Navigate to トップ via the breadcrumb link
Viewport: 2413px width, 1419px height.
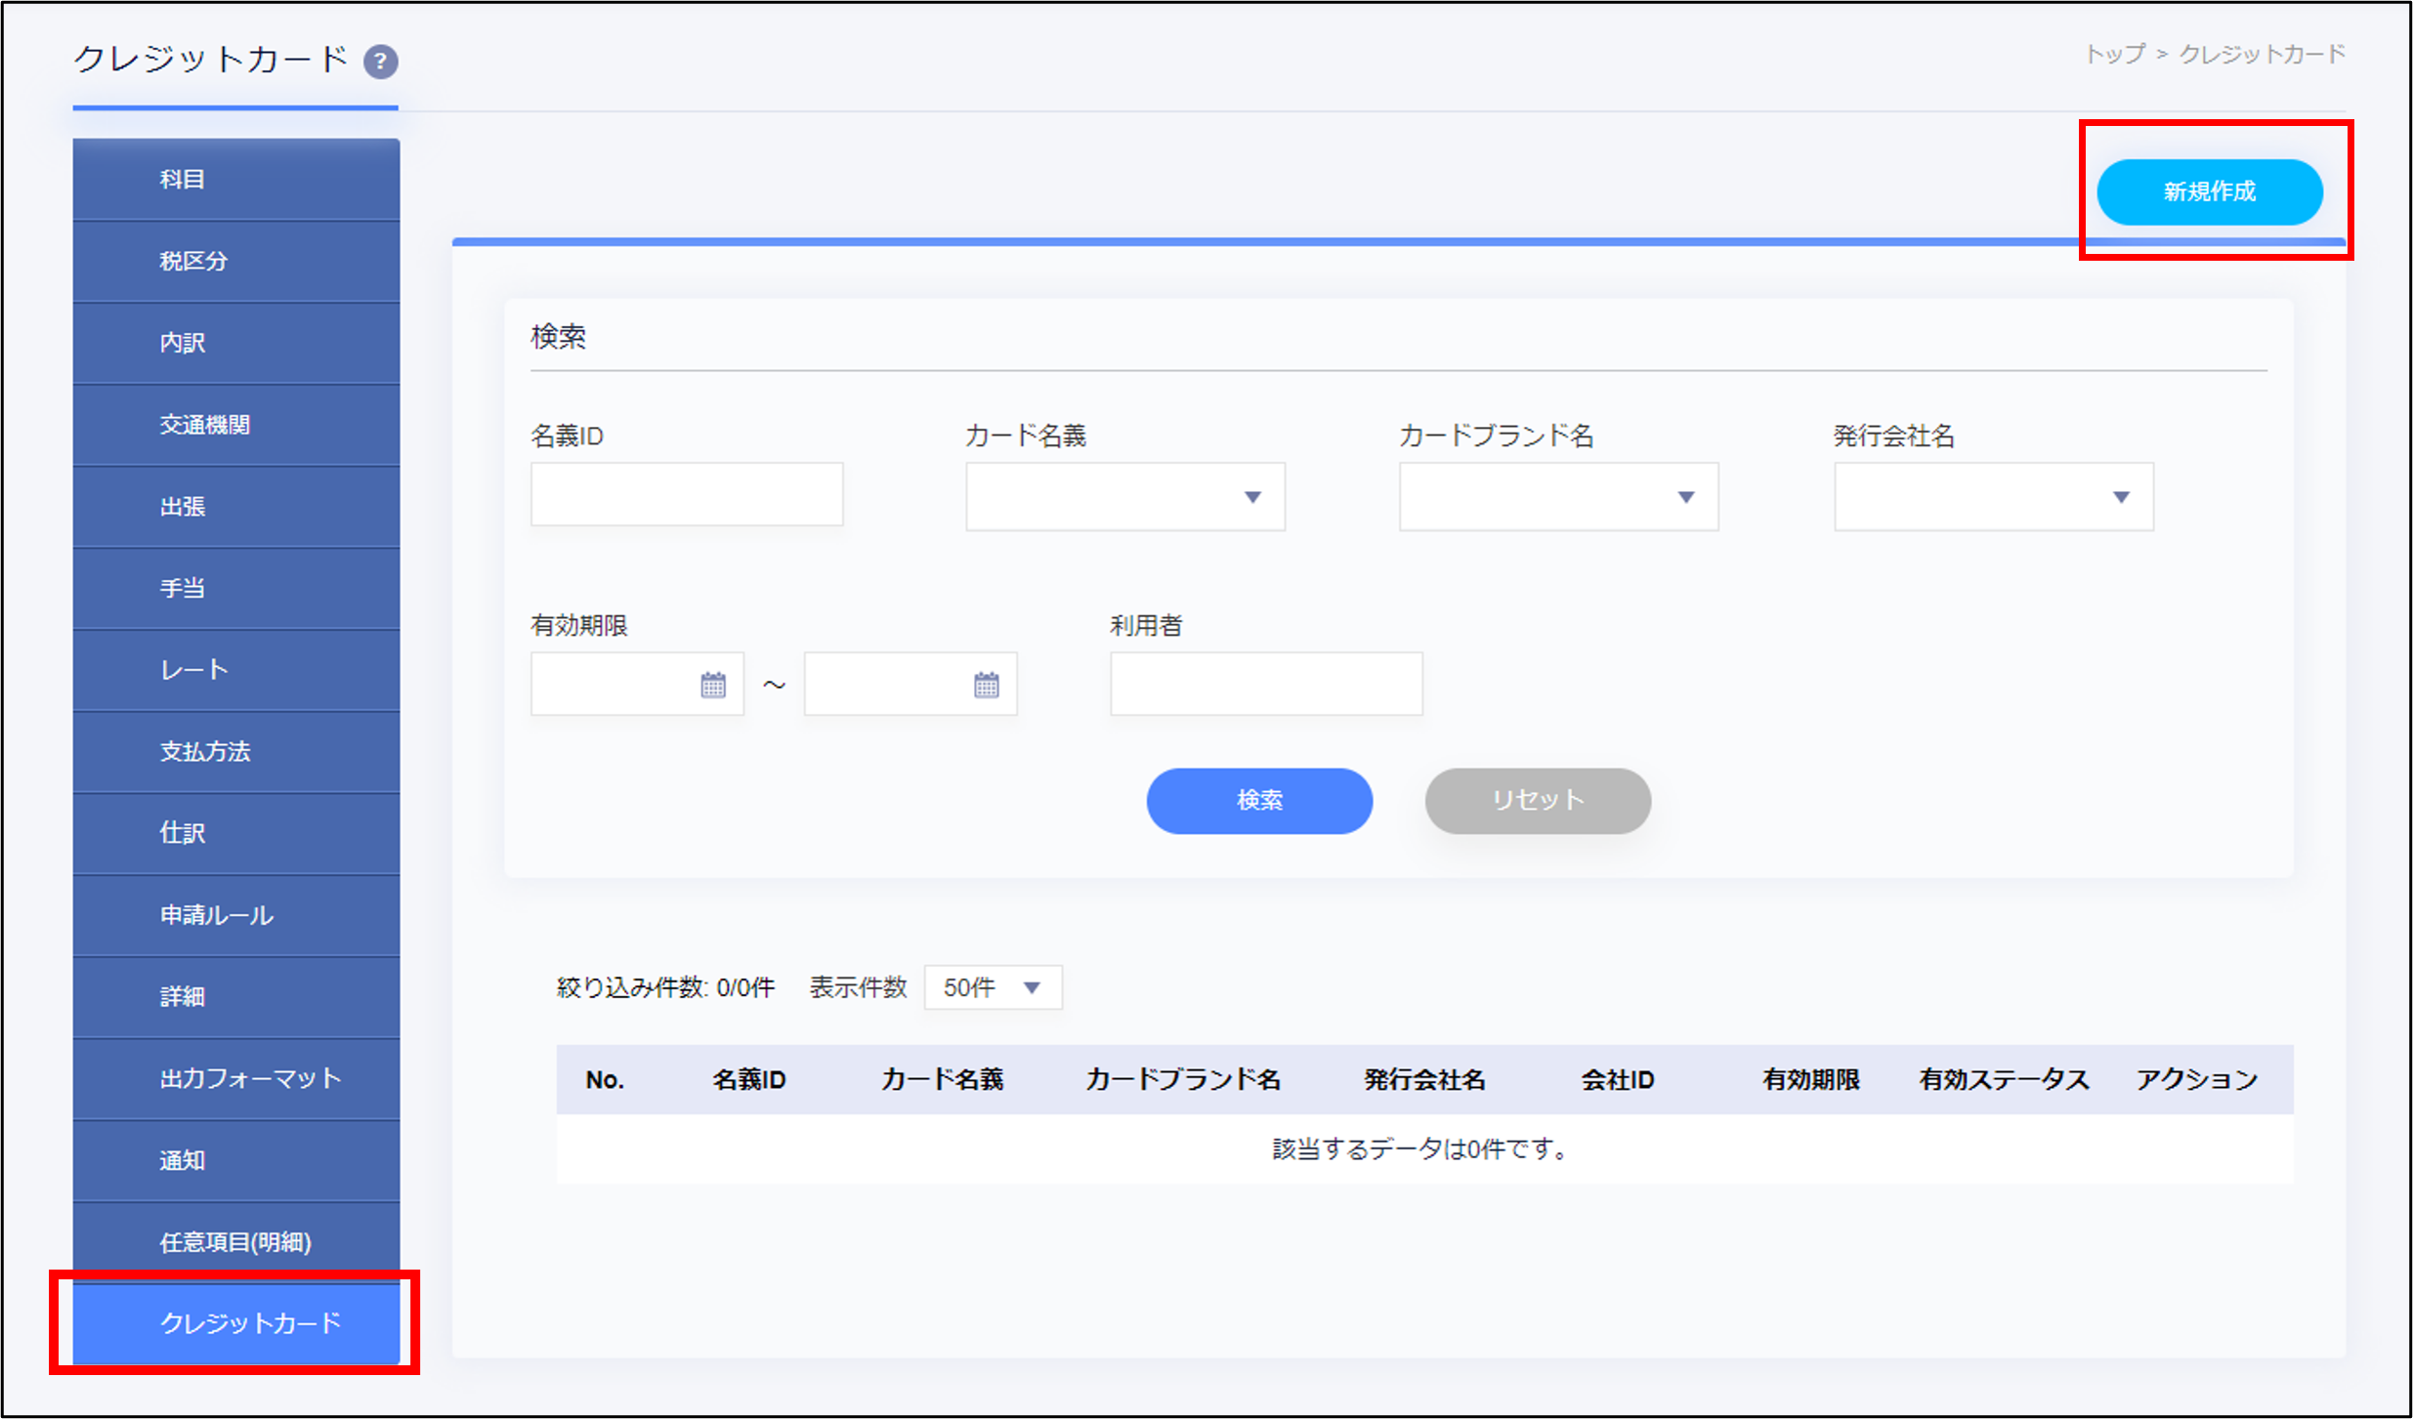(2114, 55)
